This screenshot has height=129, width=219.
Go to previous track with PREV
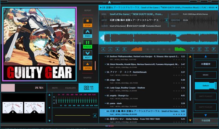[88, 34]
